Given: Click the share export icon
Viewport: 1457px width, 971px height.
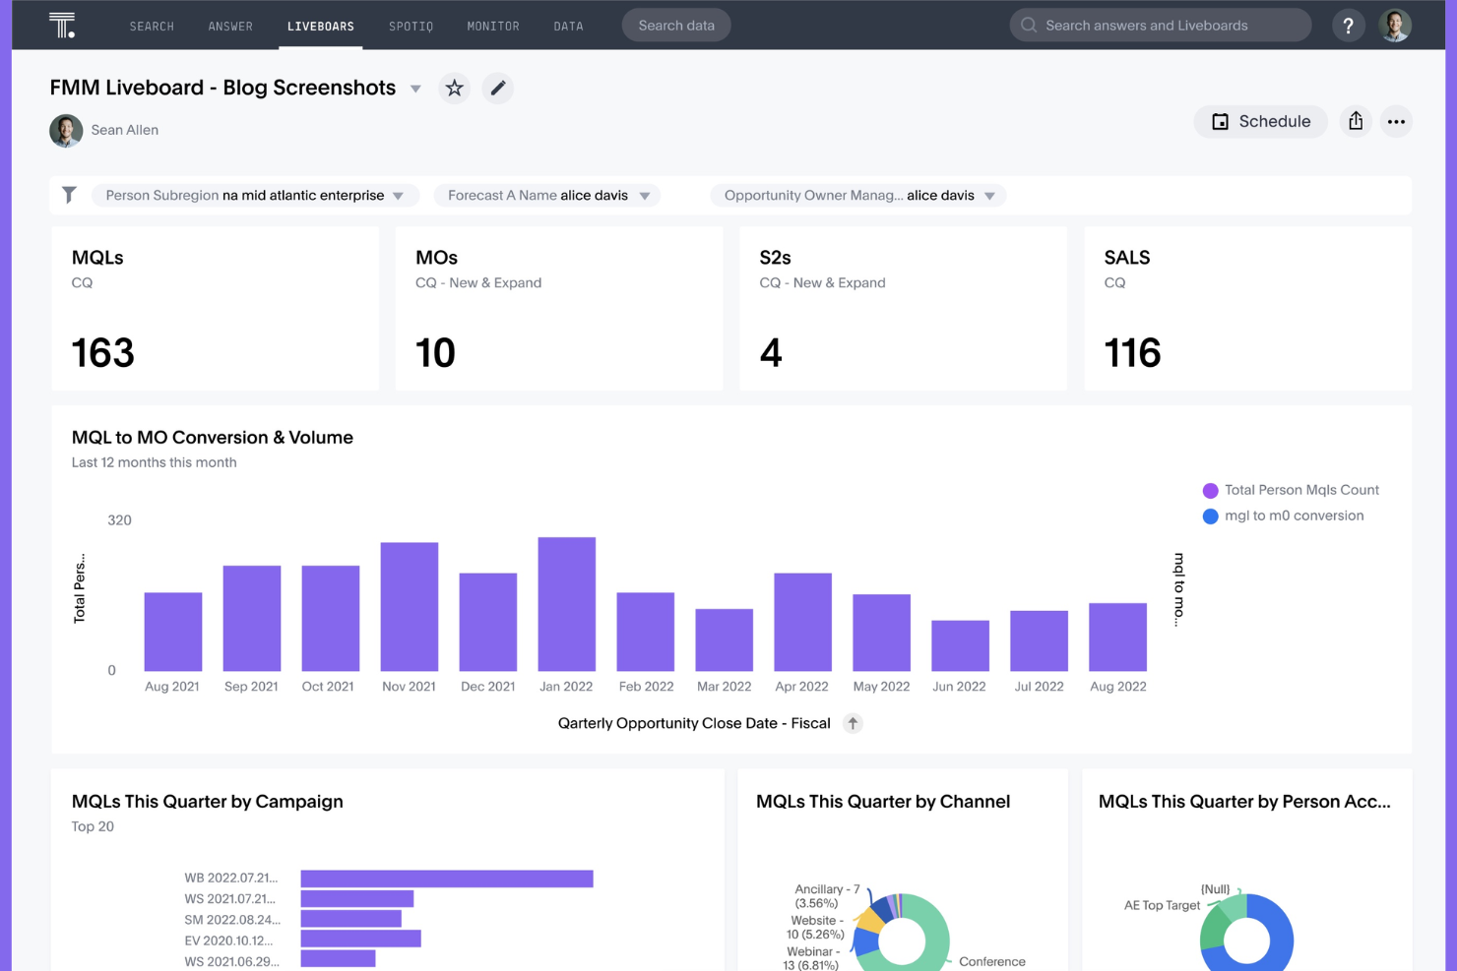Looking at the screenshot, I should coord(1356,121).
